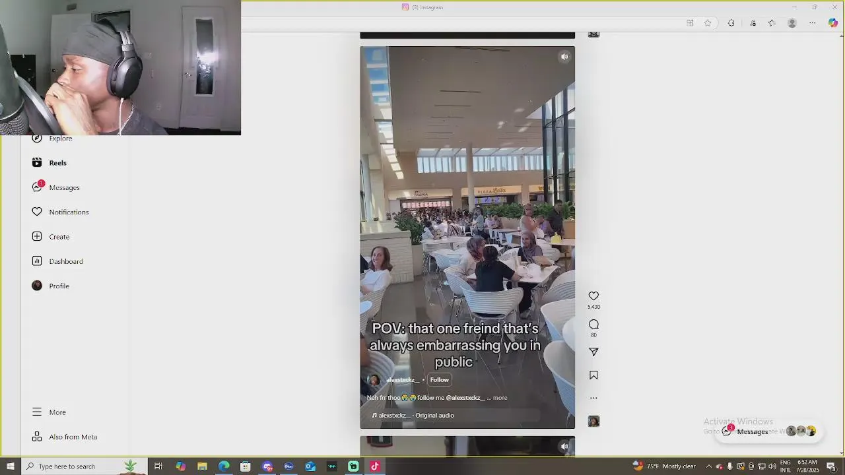Click the @alexstxckz_ mention in caption
Image resolution: width=845 pixels, height=475 pixels.
(x=465, y=398)
